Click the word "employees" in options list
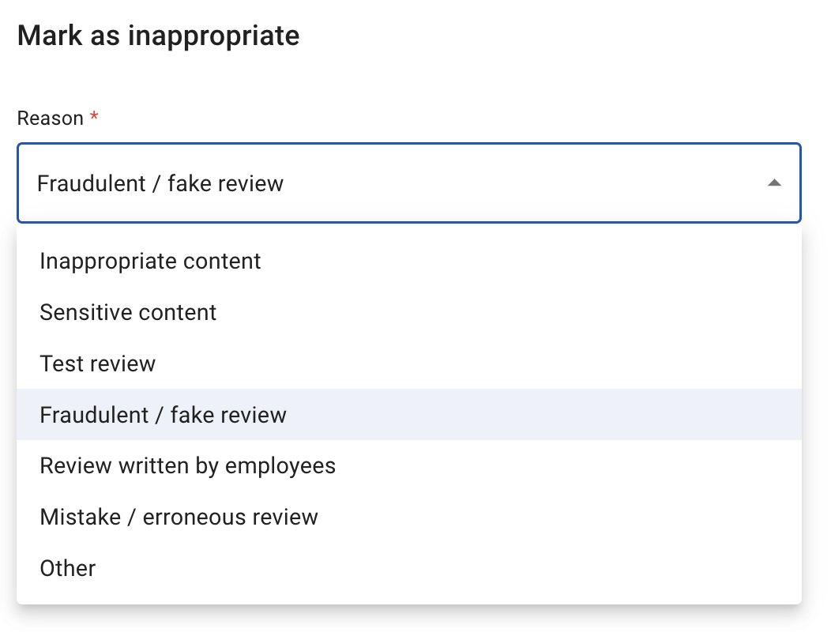831x640 pixels. [x=280, y=466]
